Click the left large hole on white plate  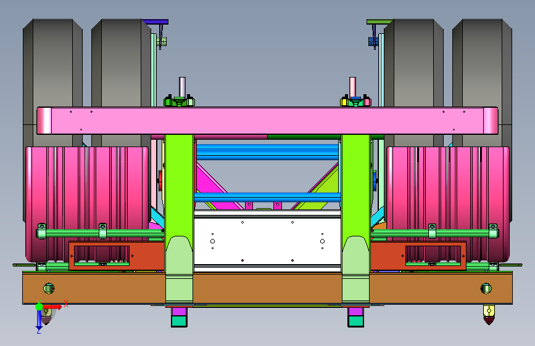212,241
